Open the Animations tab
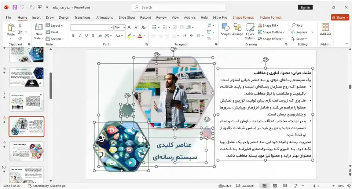The image size is (352, 189). point(104,18)
